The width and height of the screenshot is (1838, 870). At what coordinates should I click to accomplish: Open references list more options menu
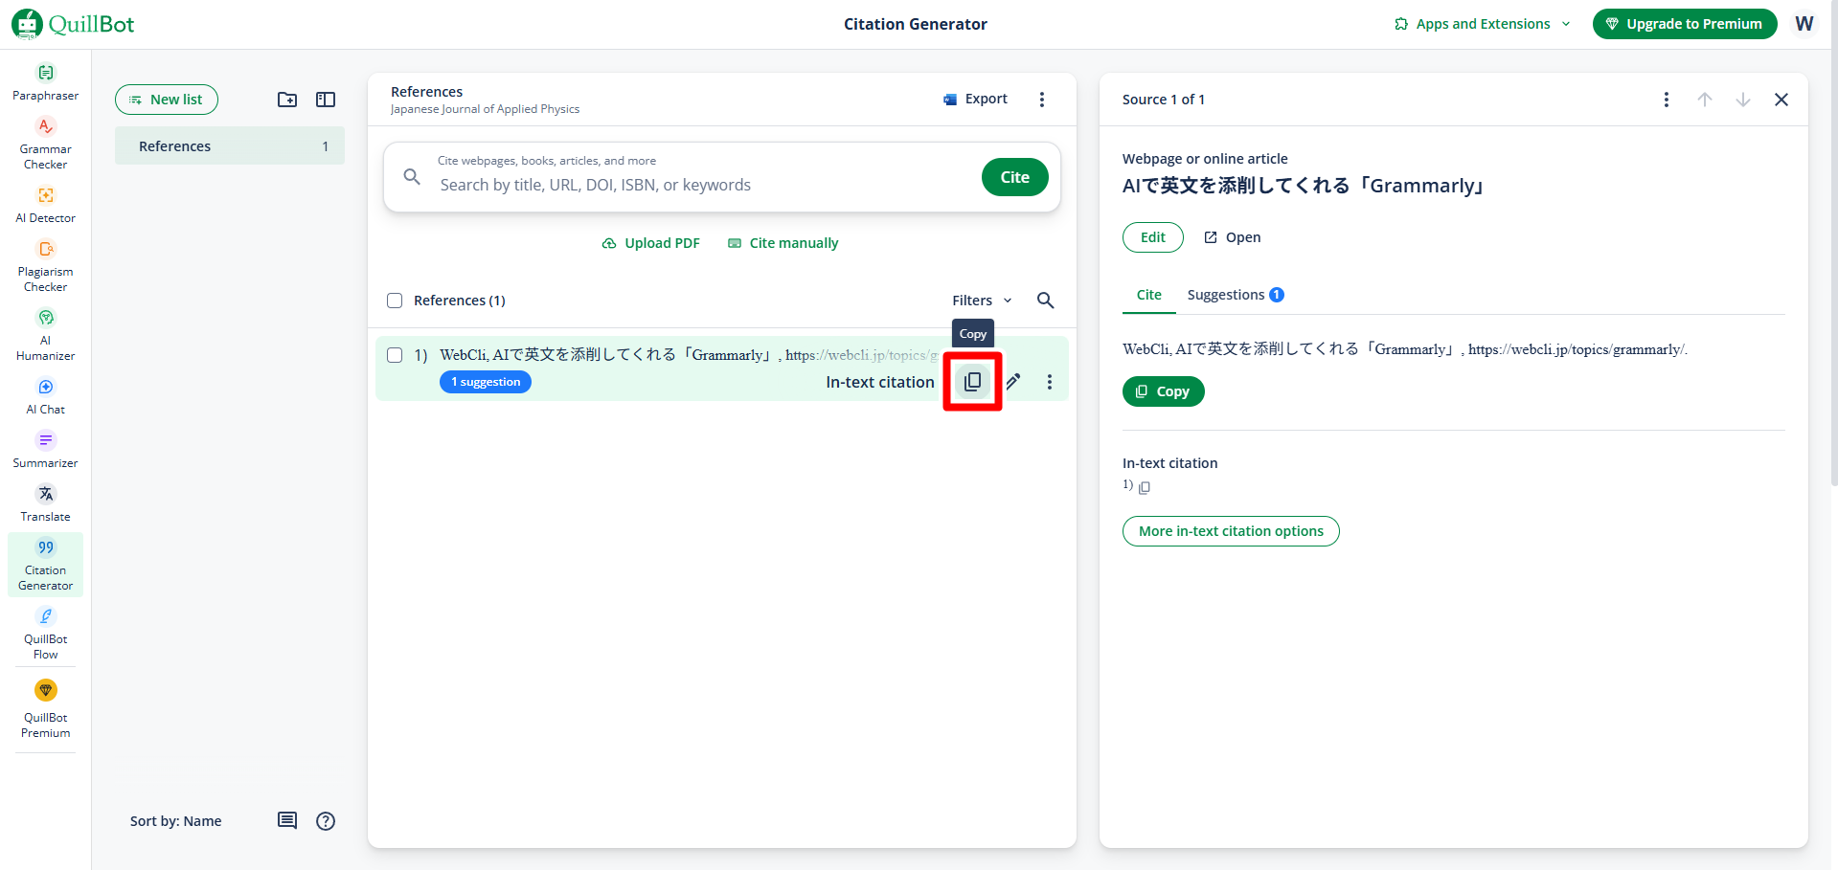coord(1042,100)
